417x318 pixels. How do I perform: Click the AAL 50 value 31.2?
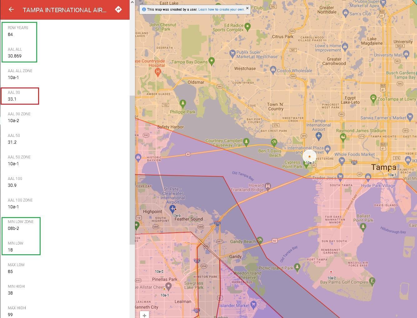coord(12,142)
